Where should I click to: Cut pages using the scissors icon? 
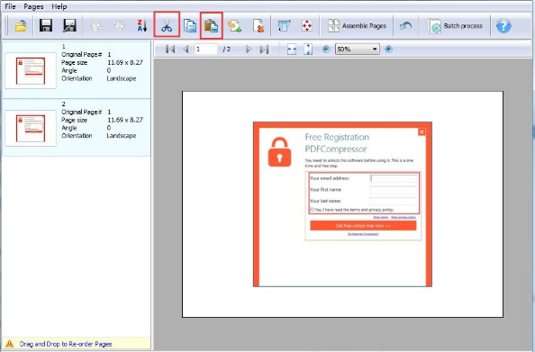coord(167,25)
